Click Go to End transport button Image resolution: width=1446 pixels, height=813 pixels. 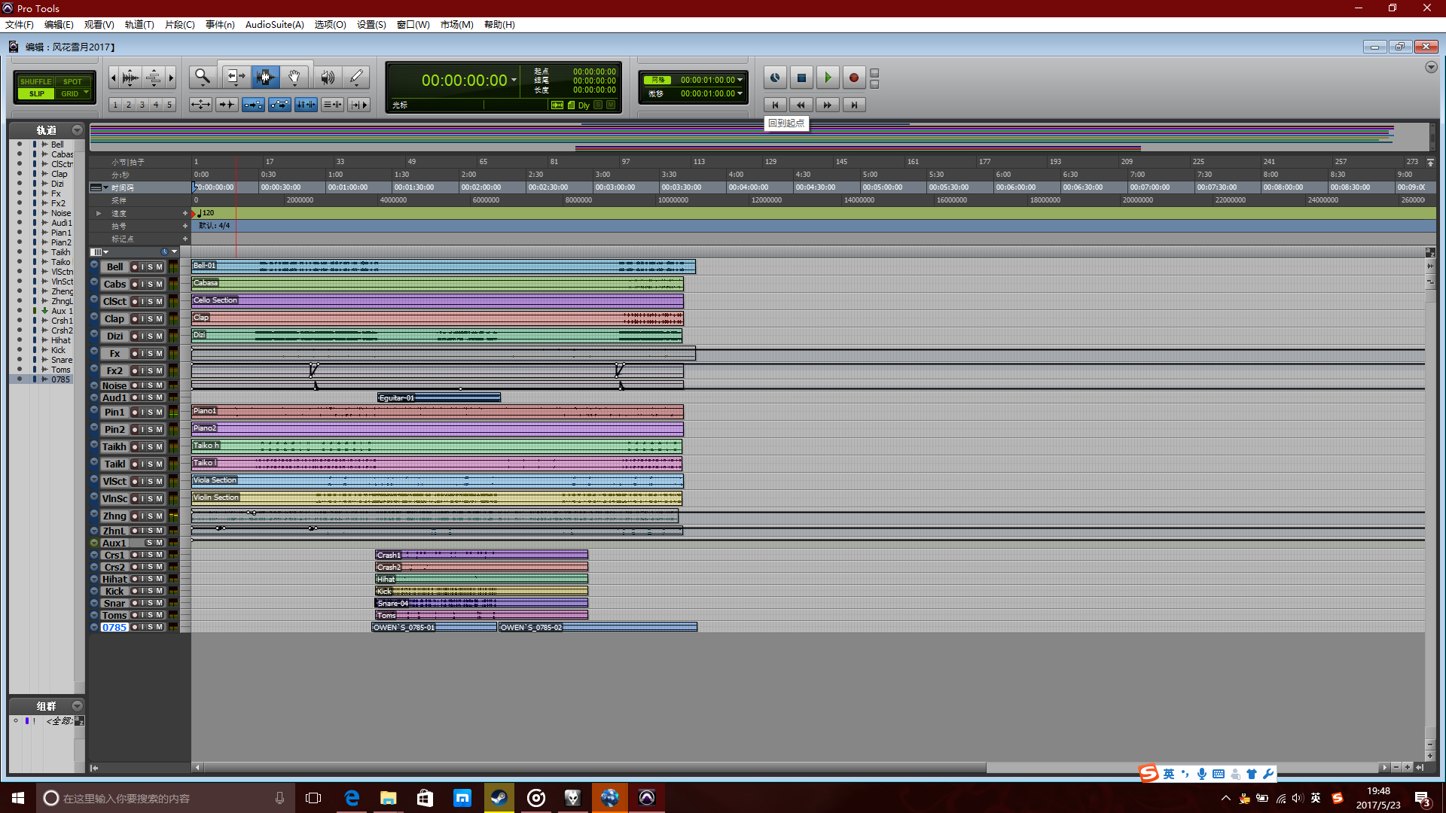(854, 105)
